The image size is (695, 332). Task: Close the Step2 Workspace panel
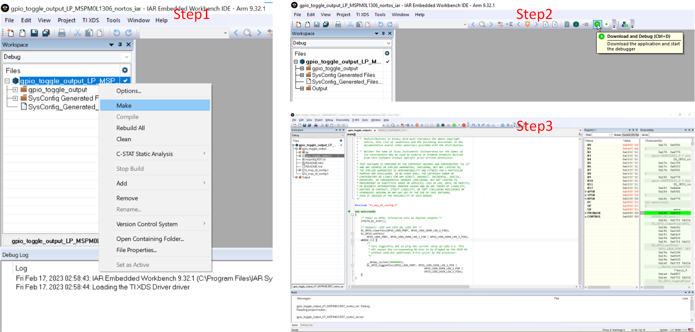tap(390, 33)
